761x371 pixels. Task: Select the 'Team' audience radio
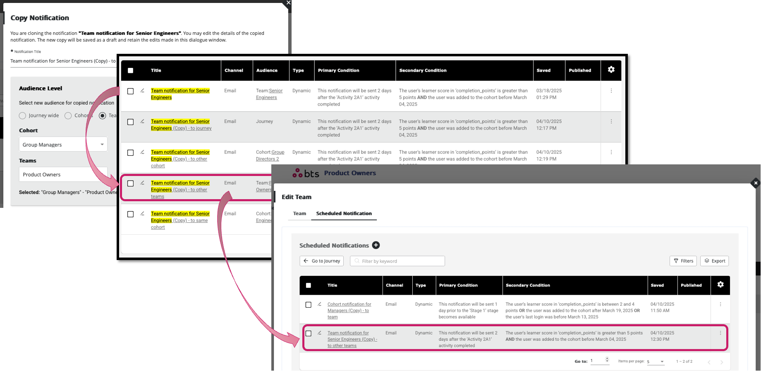click(x=102, y=116)
